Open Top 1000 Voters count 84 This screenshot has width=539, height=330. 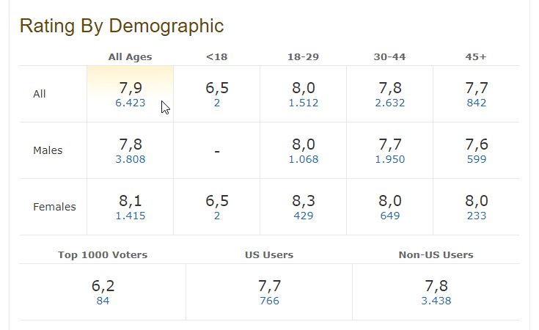click(103, 301)
